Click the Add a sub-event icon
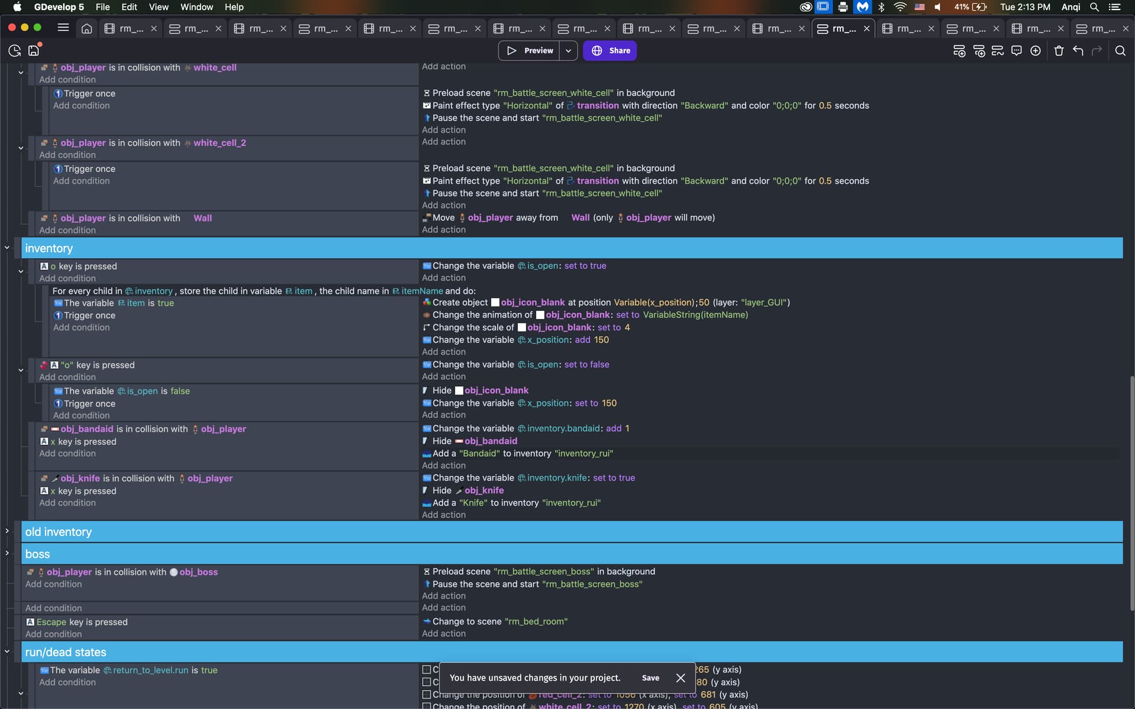The height and width of the screenshot is (709, 1135). click(978, 51)
